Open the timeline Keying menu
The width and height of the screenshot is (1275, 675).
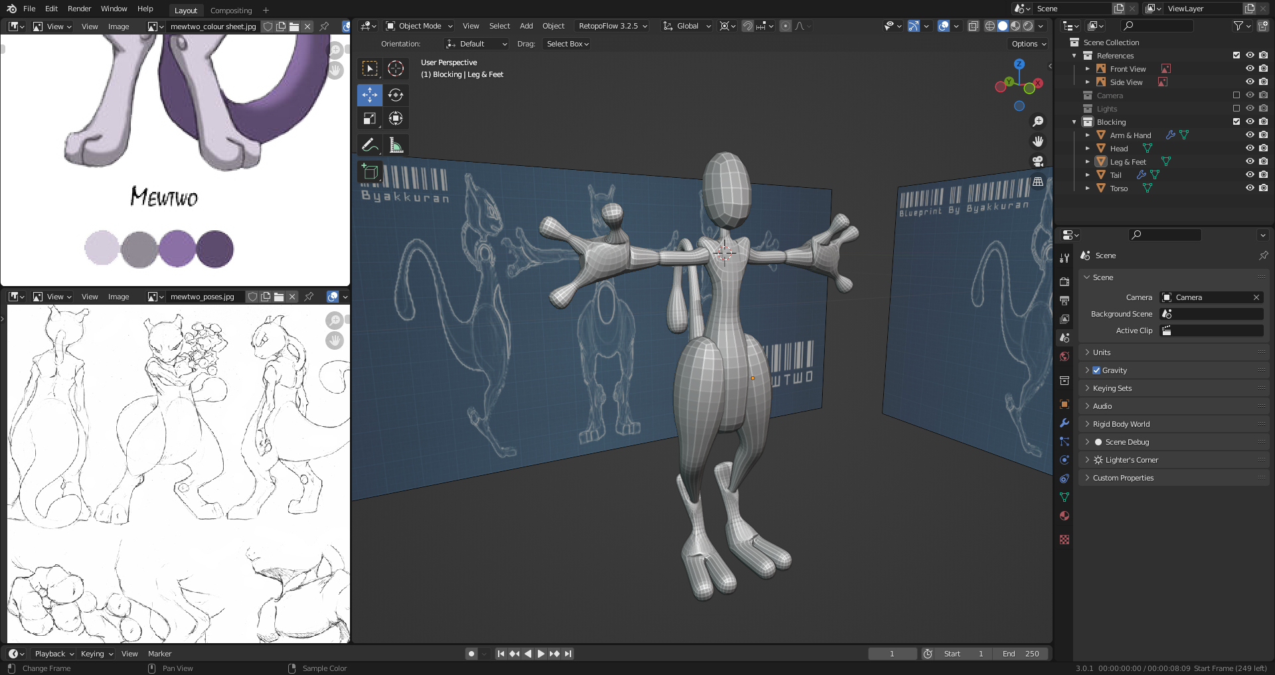[96, 654]
